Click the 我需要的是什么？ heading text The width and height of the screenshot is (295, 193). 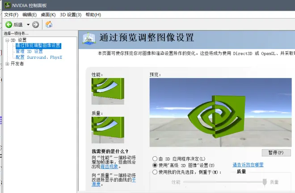pos(110,152)
